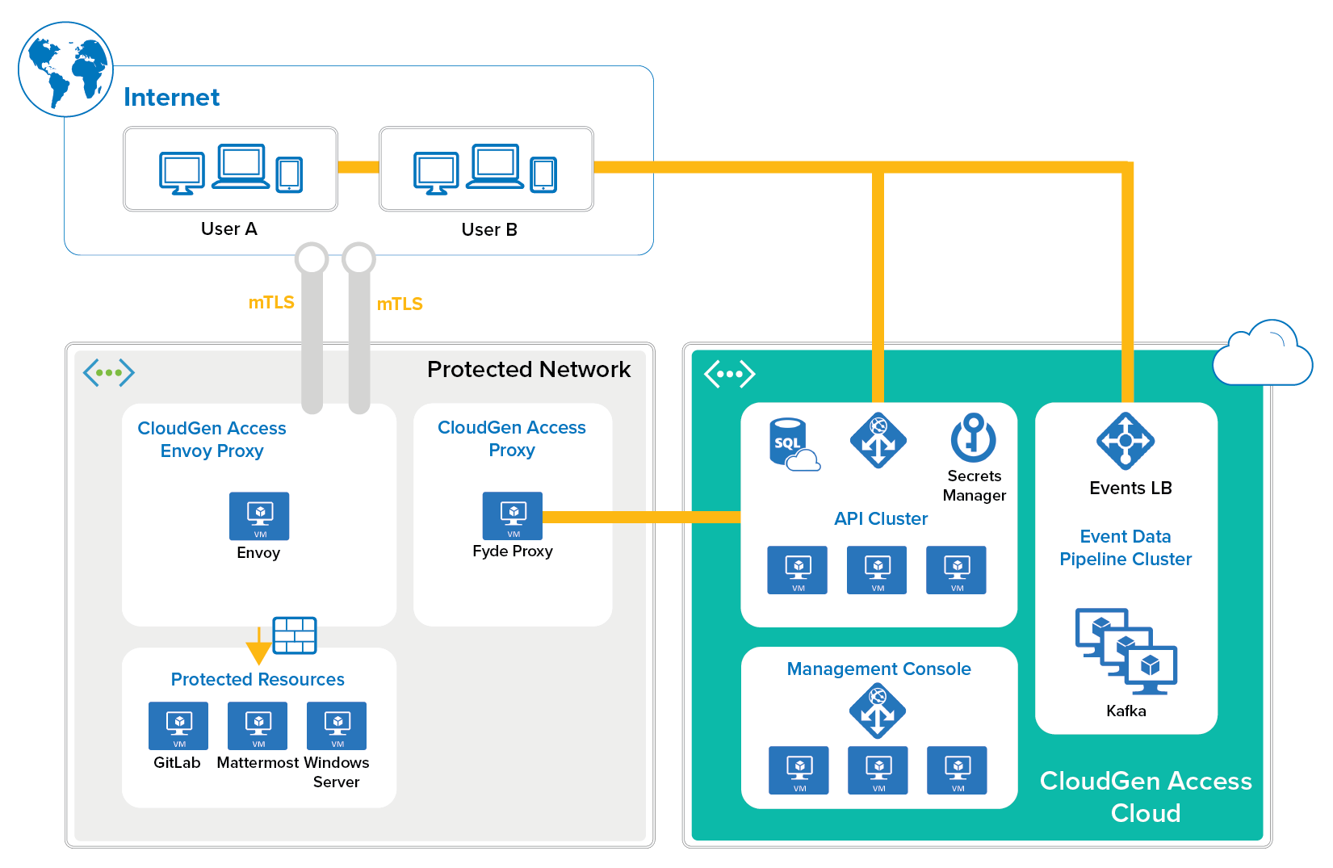Click the "Envoy" label under the VM
Image resolution: width=1333 pixels, height=868 pixels.
pyautogui.click(x=258, y=552)
